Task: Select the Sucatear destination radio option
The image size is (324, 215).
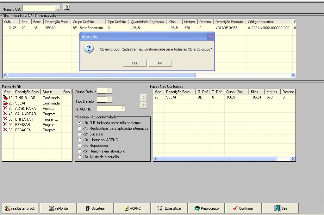Action: pos(80,134)
